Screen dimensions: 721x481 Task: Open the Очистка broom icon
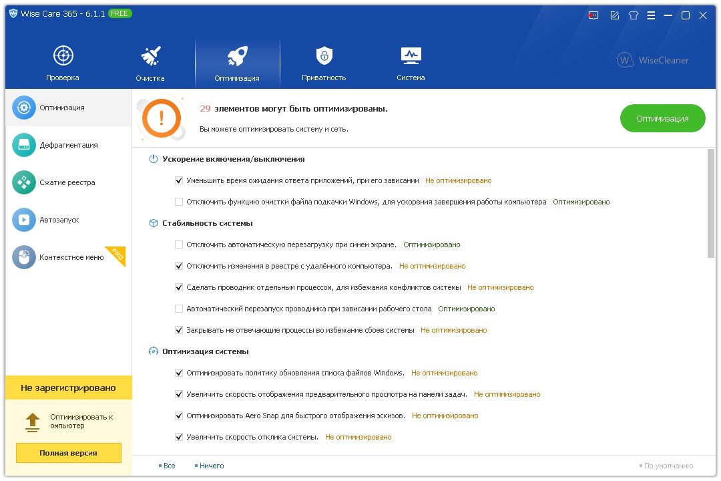pos(150,55)
